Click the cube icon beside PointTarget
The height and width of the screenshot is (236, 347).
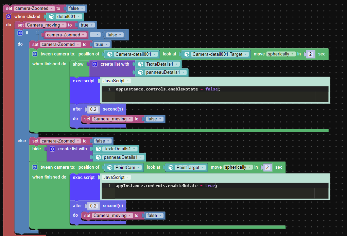(x=171, y=168)
